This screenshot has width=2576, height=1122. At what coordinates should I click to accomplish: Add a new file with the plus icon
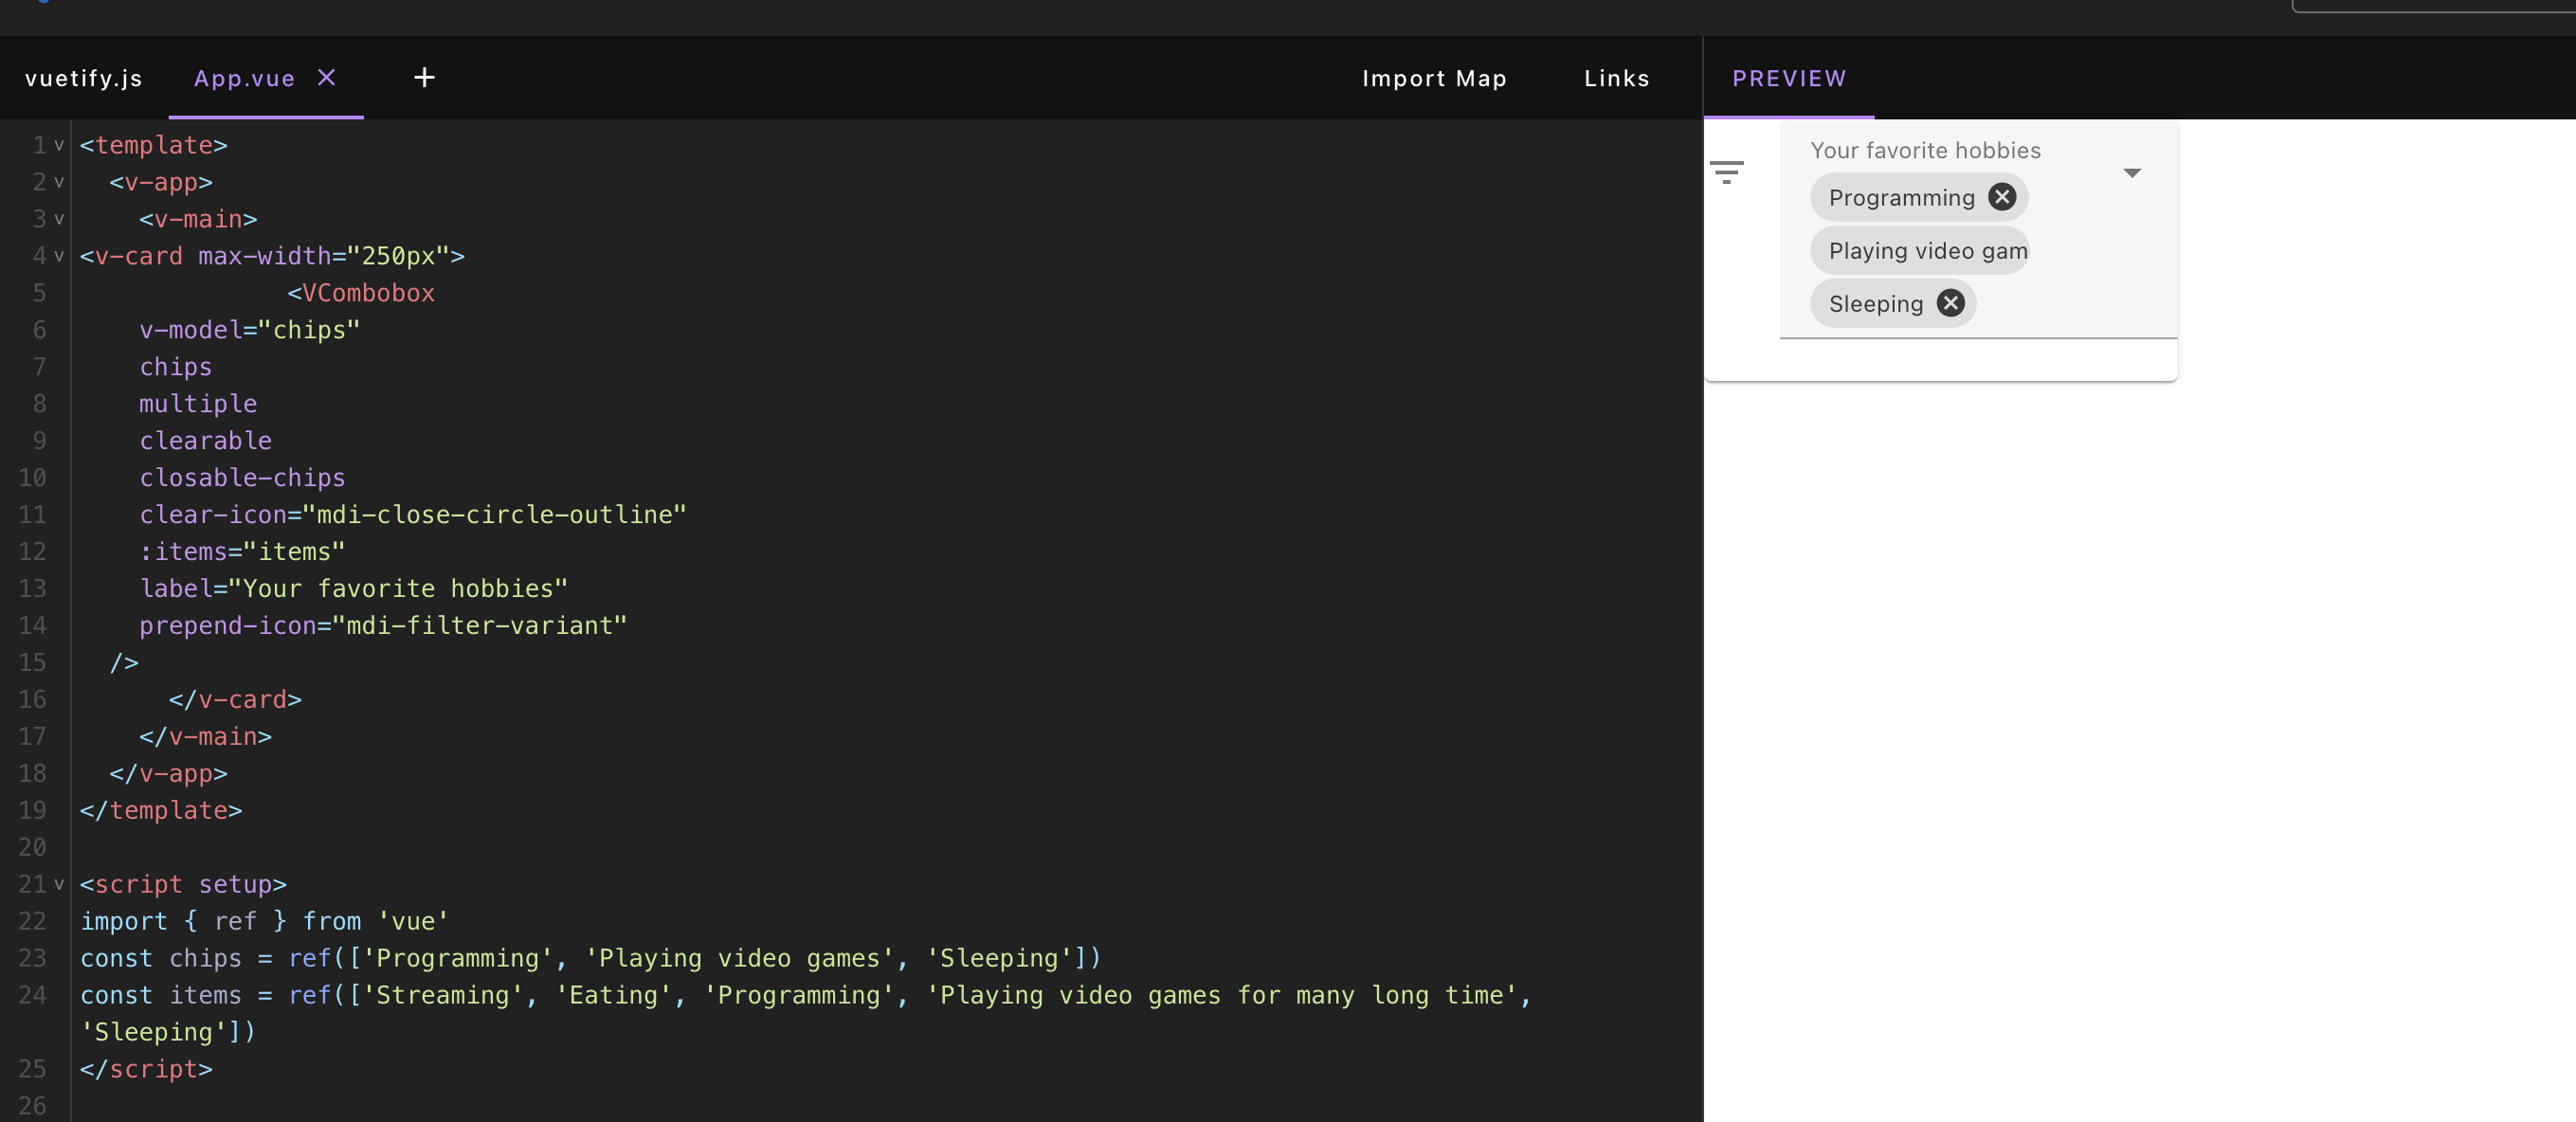pyautogui.click(x=424, y=78)
